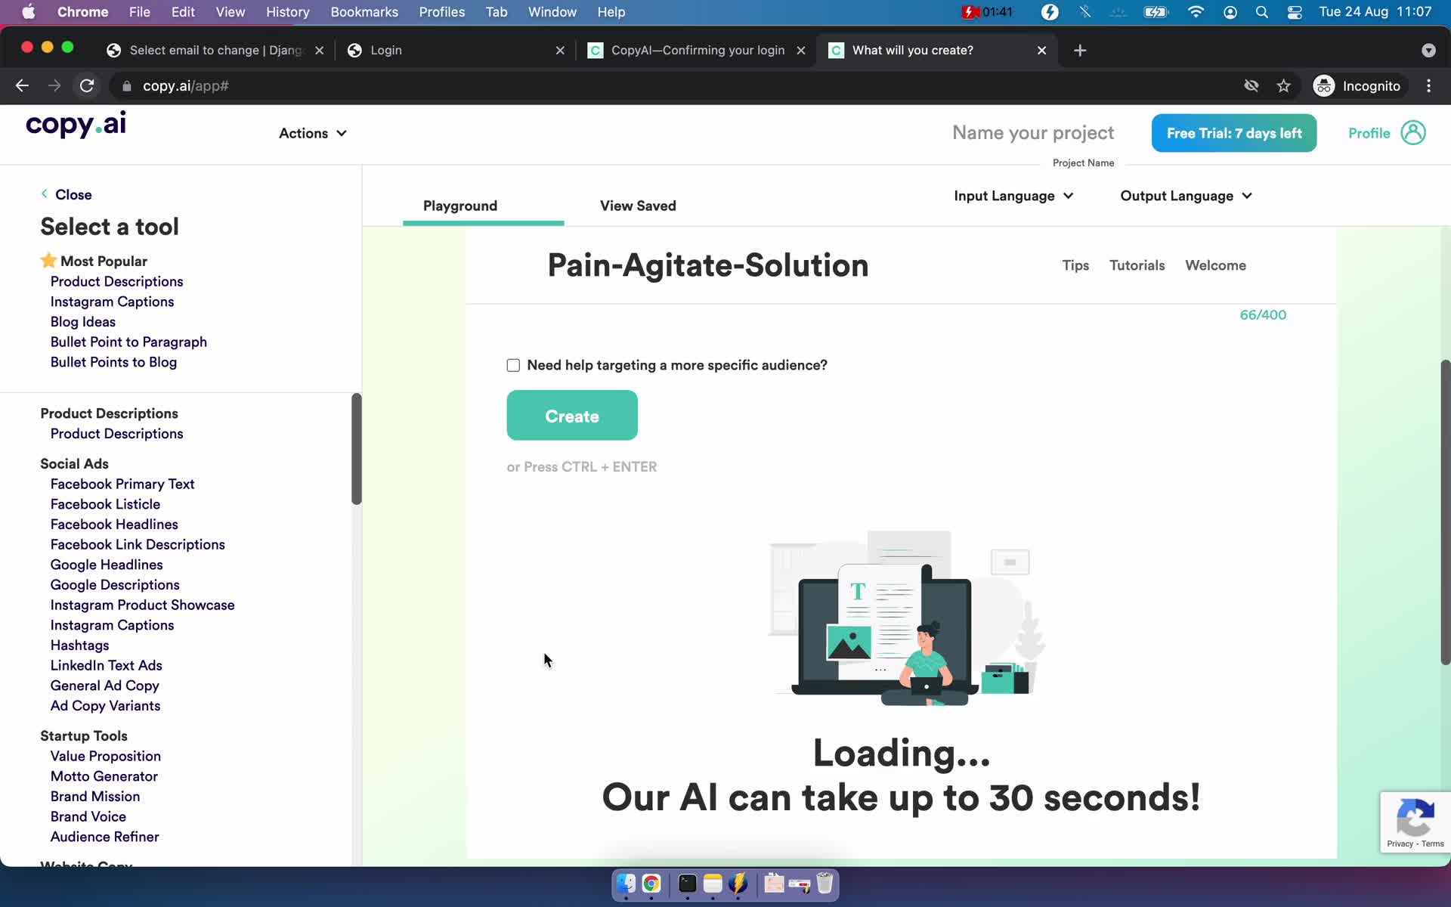Select LinkedIn Text Ads tool
Screen dimensions: 1451x907
tap(107, 666)
